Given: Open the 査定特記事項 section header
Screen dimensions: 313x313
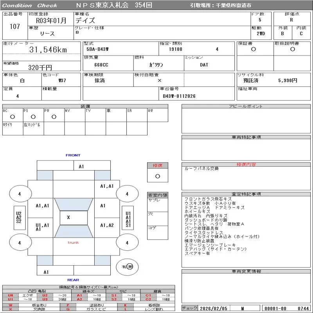Looking at the screenshot, I should (x=246, y=194).
